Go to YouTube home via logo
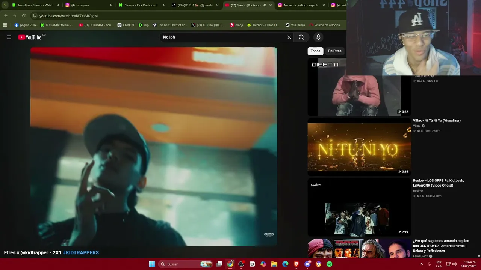Viewport: 481px width, 270px height. pyautogui.click(x=30, y=37)
